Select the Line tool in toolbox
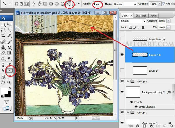The image size is (175, 128). tap(9, 71)
